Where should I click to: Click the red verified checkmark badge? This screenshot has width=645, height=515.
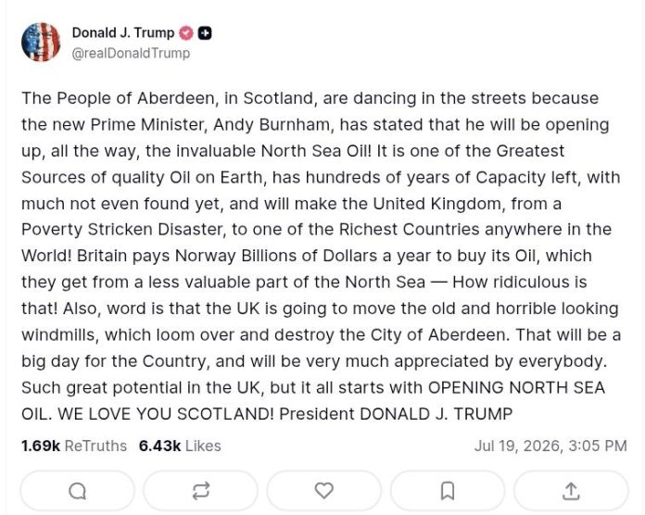coord(186,33)
